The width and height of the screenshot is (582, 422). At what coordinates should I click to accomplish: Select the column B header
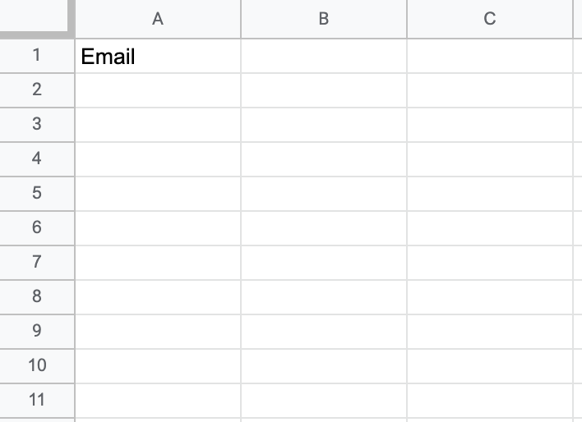324,19
